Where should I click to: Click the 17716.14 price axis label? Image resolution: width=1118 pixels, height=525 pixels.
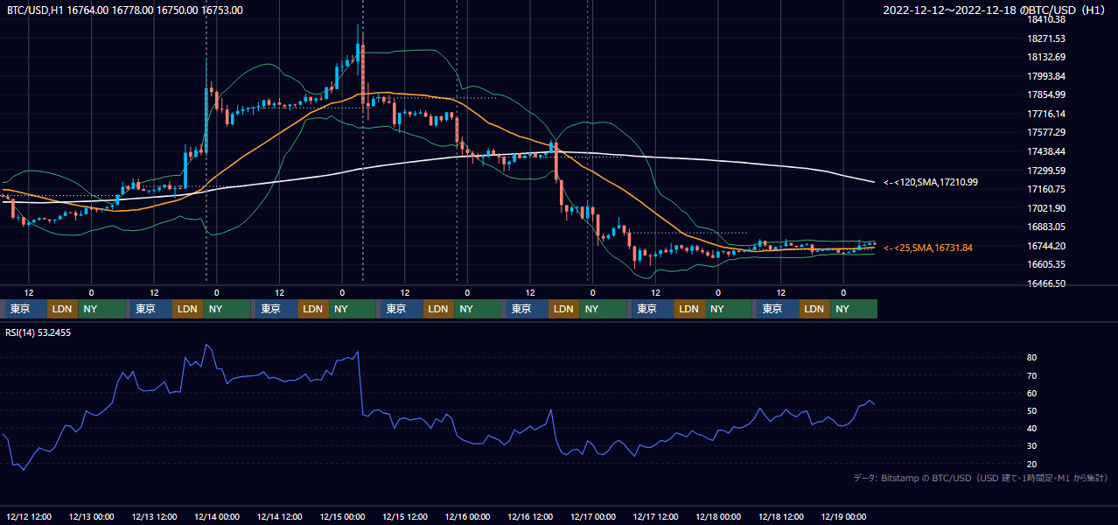pos(1047,114)
